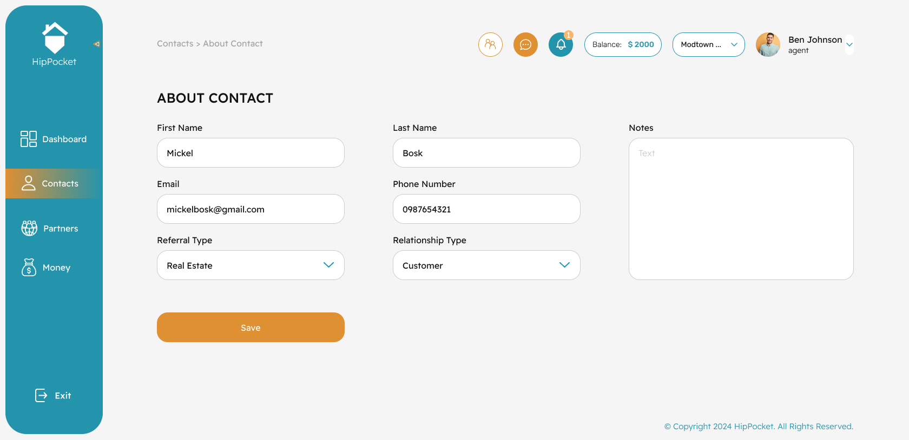
Task: Go to Contacts breadcrumb link
Action: point(175,44)
